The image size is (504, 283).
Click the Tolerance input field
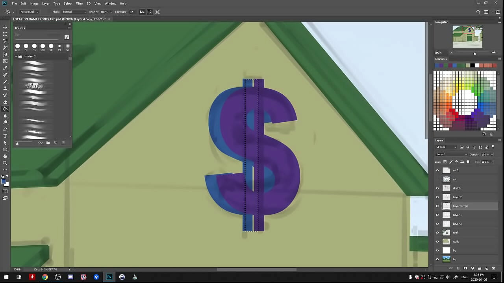pyautogui.click(x=132, y=12)
